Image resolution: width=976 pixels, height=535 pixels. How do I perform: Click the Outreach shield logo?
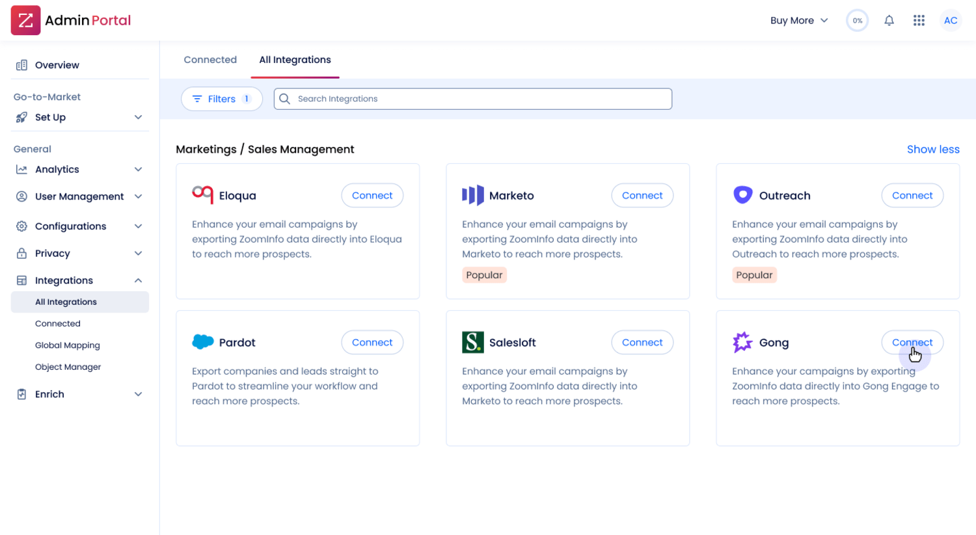[x=742, y=195]
